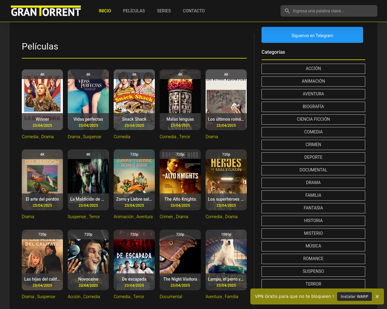The height and width of the screenshot is (309, 387).
Task: Select the Crimen category
Action: [313, 145]
